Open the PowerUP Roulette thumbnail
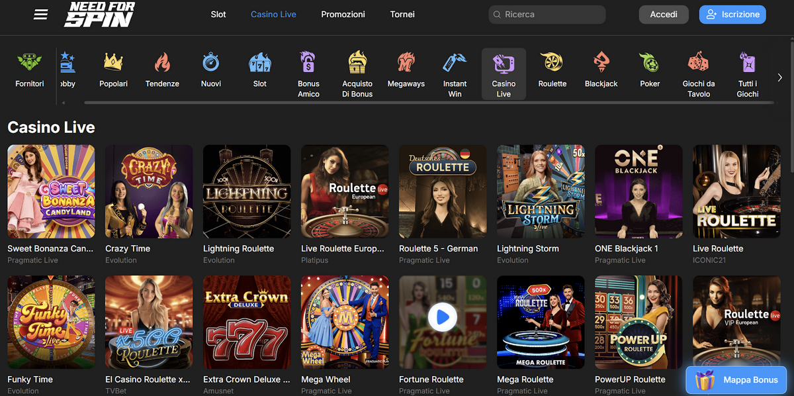Image resolution: width=794 pixels, height=396 pixels. (639, 322)
